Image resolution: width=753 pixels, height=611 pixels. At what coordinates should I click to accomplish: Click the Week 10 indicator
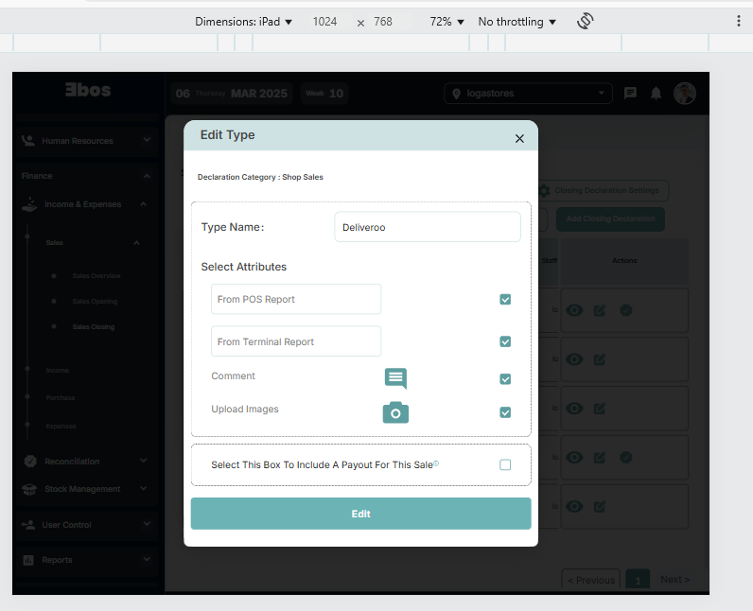324,93
